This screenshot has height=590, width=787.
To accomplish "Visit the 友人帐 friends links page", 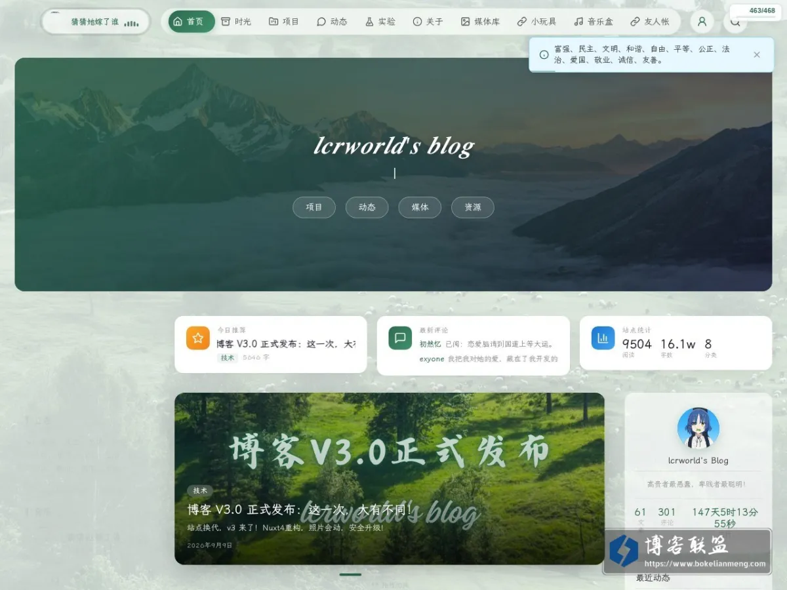I will (650, 22).
